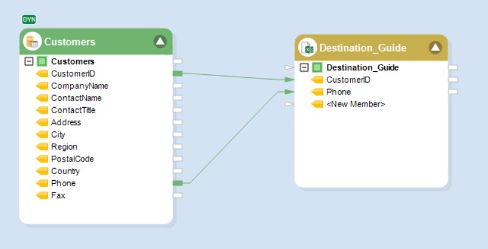Click the DYN dynamic layout badge
The image size is (488, 249).
point(29,19)
